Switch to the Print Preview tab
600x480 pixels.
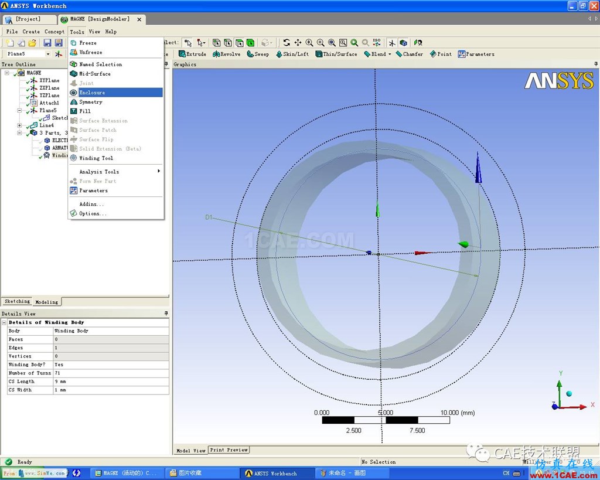coord(229,450)
